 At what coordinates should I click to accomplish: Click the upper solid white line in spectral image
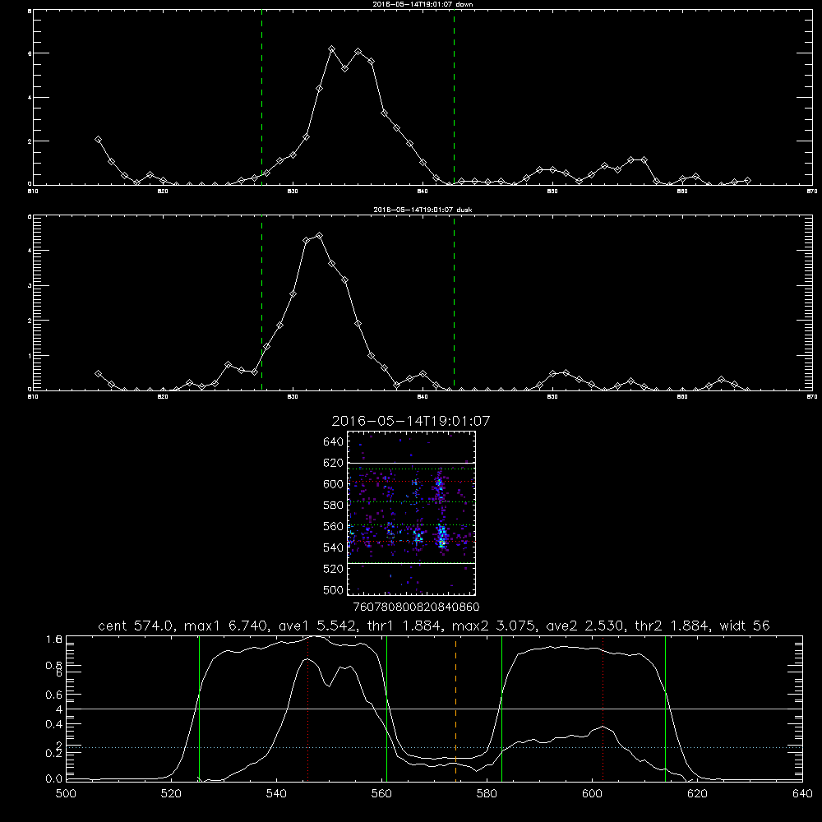tap(412, 463)
